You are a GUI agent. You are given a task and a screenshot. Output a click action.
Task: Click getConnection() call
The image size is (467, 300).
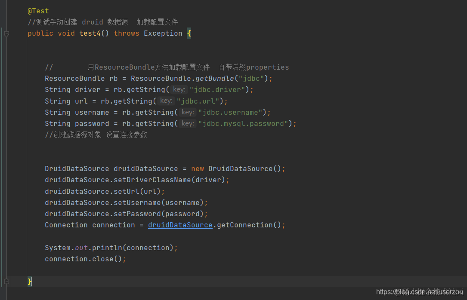point(249,225)
